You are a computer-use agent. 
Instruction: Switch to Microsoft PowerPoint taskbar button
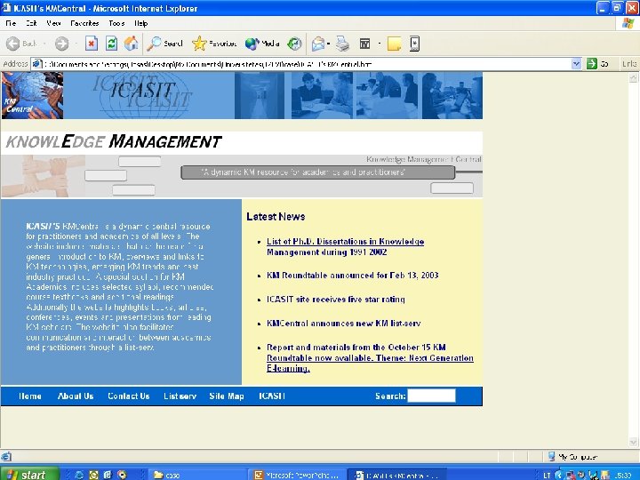(297, 475)
